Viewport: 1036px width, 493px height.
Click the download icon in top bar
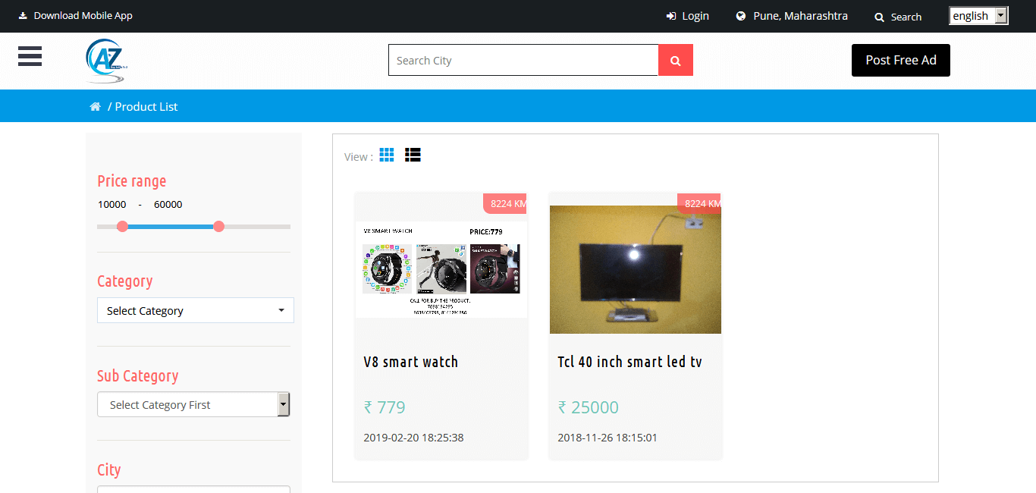click(x=23, y=15)
